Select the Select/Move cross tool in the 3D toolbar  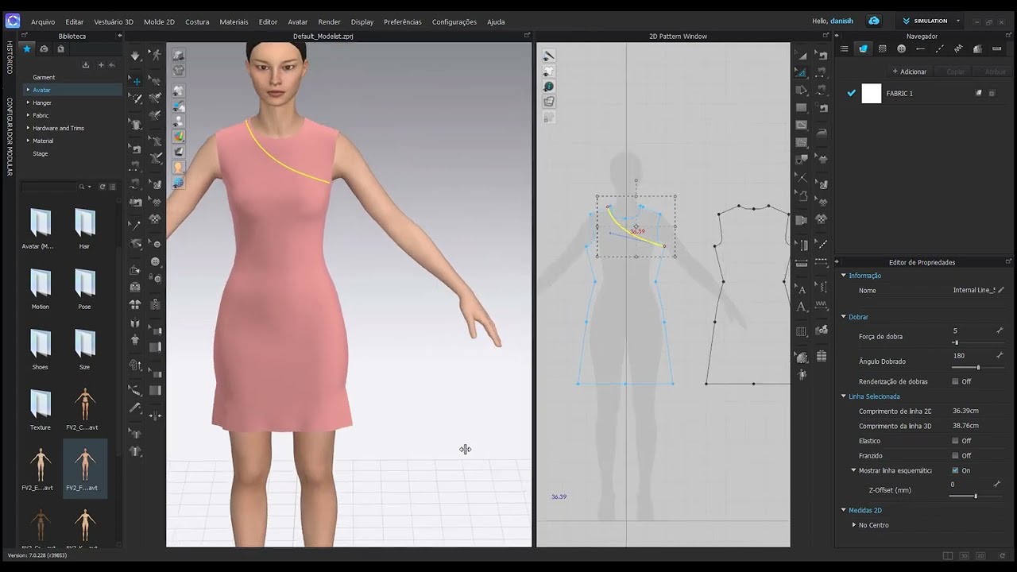tap(136, 81)
